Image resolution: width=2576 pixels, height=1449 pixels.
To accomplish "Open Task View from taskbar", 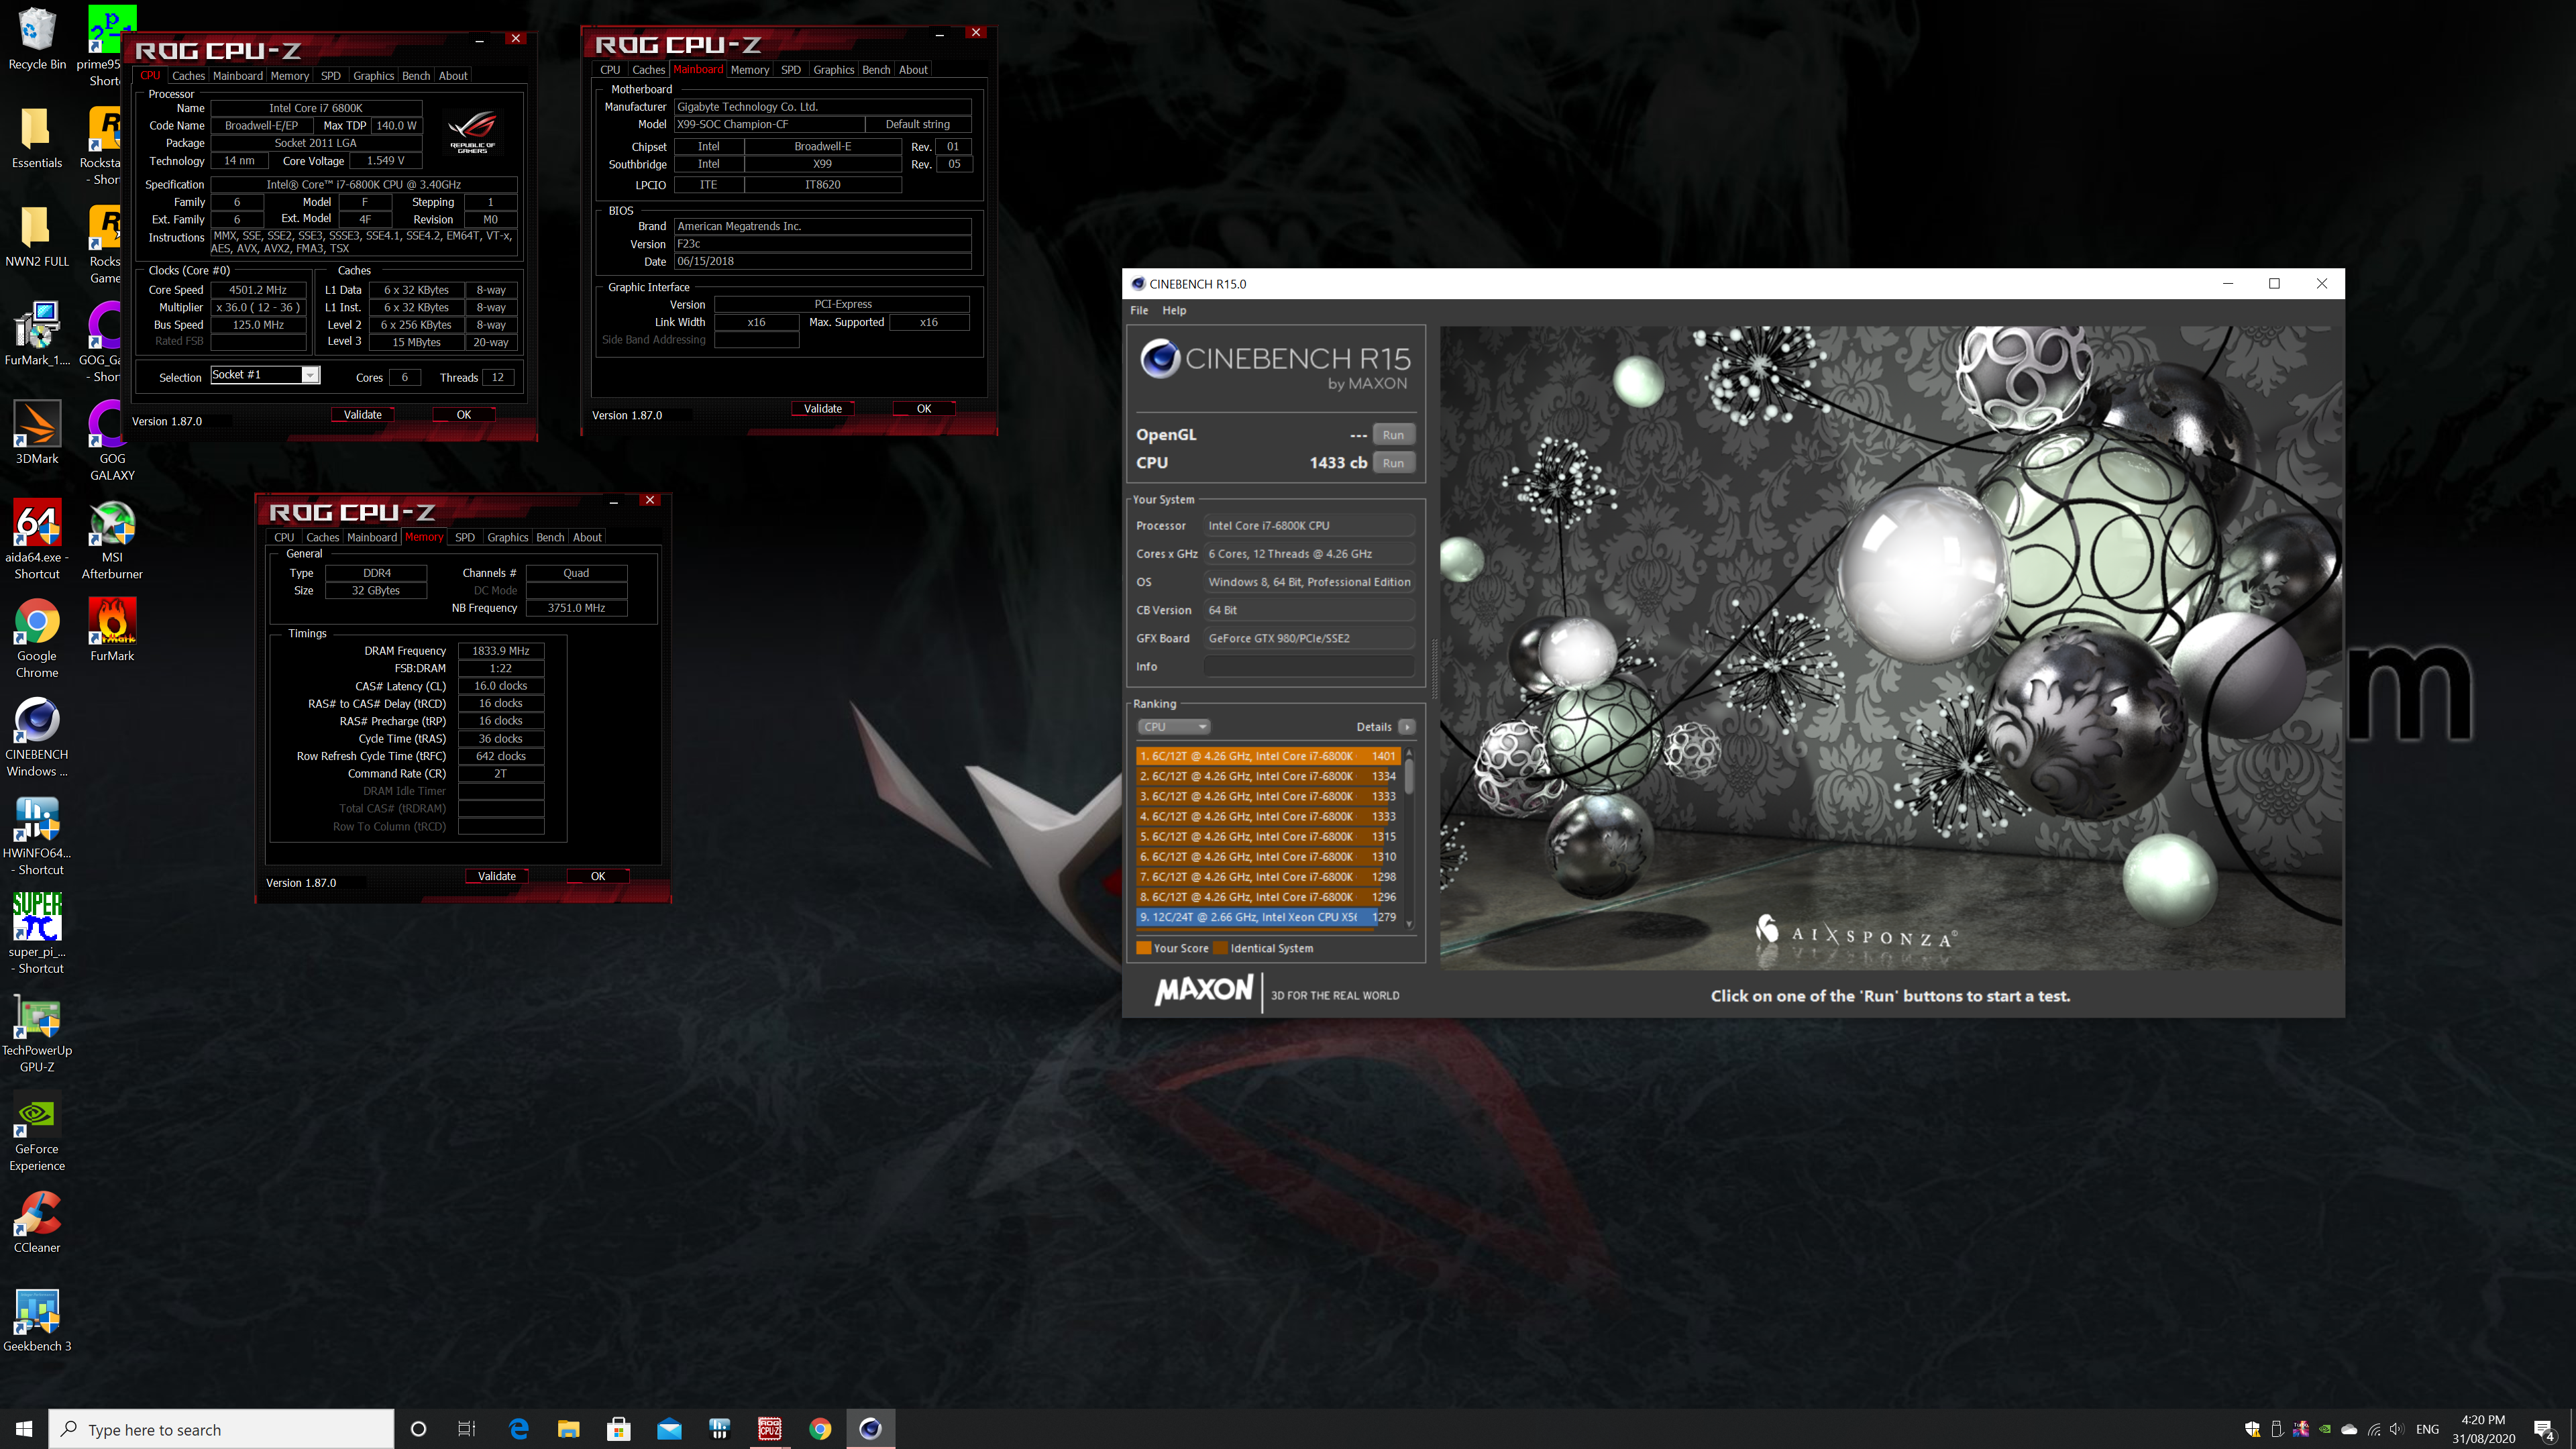I will tap(467, 1429).
